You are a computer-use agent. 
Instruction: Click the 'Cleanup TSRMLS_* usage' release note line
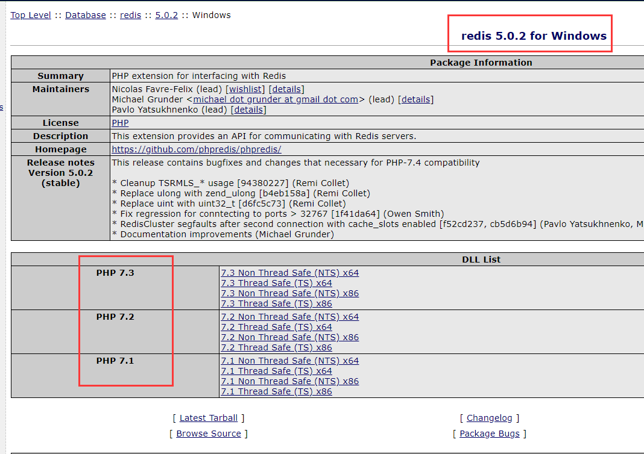point(231,183)
